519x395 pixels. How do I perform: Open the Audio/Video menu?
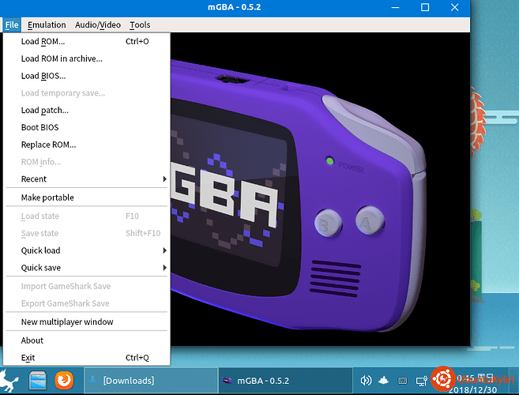pyautogui.click(x=98, y=24)
